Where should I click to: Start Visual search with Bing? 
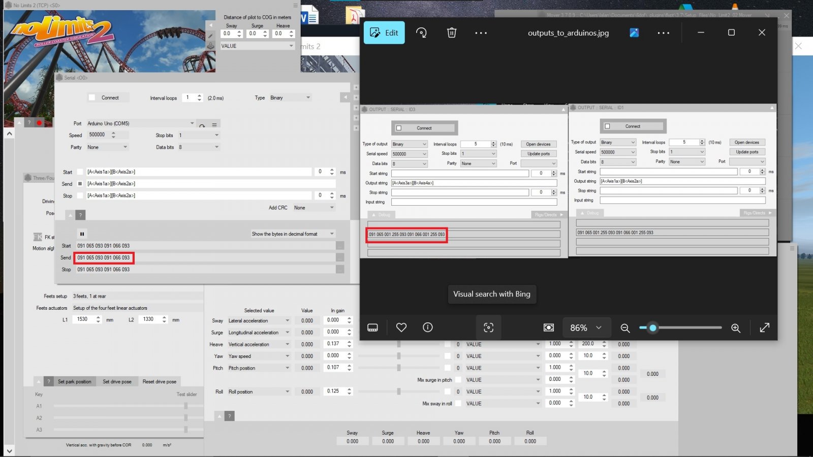point(488,328)
